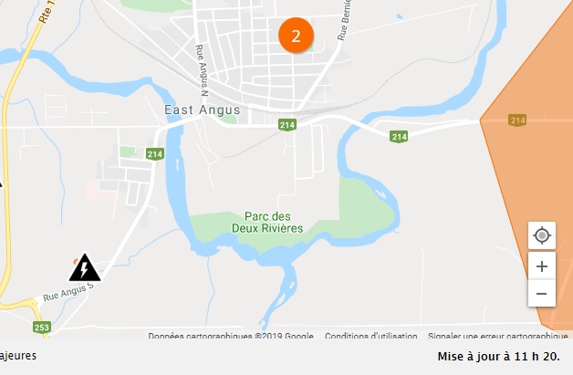This screenshot has width=573, height=375.
Task: Click the 214 shield east of the river bend
Action: (399, 137)
